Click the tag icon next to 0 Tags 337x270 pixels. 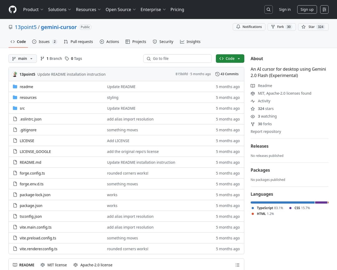click(x=67, y=58)
